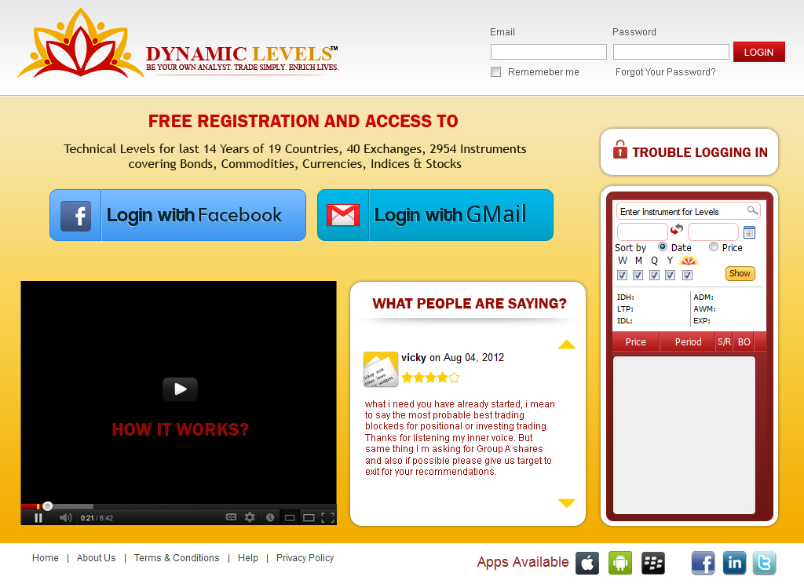Click the Trouble Logging In button

coord(689,151)
